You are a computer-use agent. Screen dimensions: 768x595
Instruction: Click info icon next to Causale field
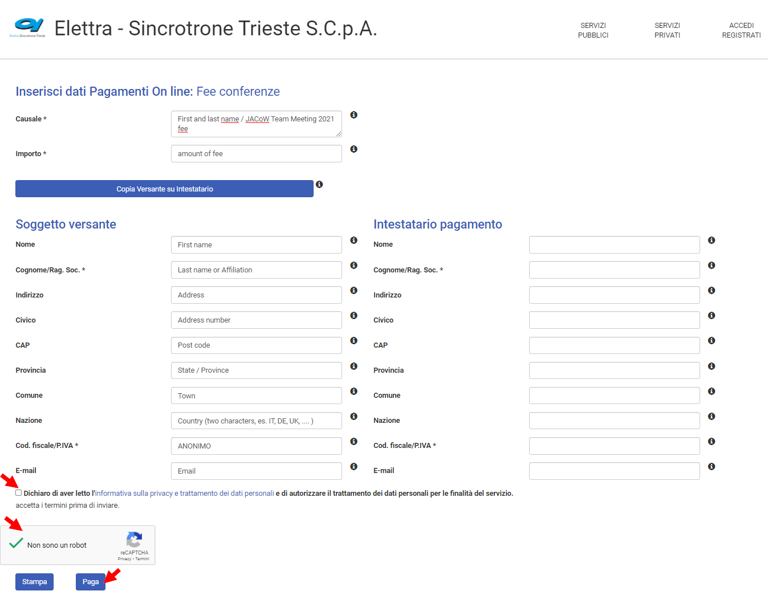click(x=353, y=115)
